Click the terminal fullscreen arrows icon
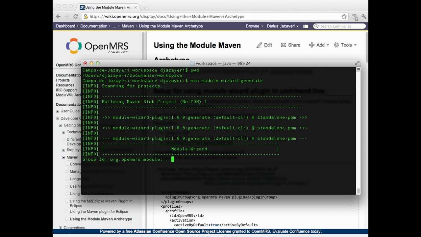The image size is (421, 237). point(357,63)
